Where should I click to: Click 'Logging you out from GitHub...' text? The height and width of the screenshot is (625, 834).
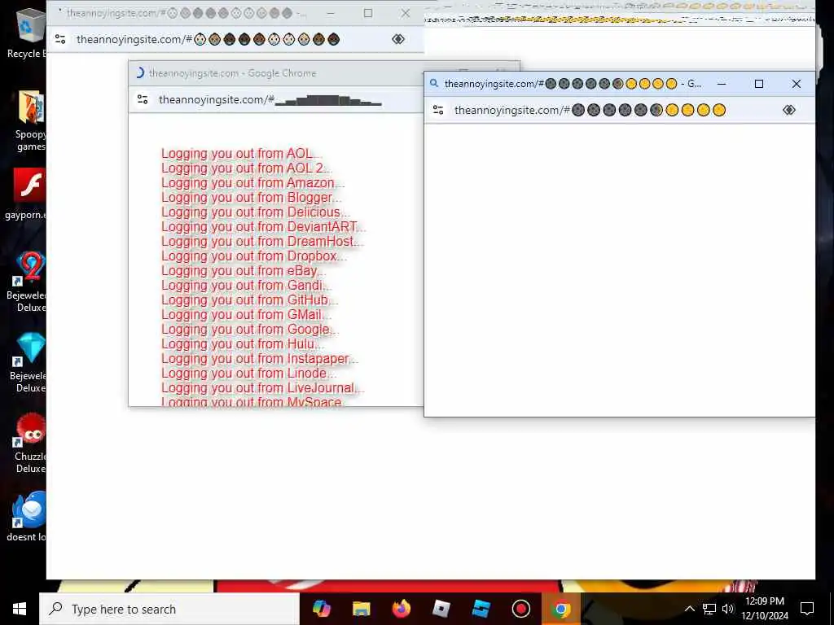tap(249, 300)
